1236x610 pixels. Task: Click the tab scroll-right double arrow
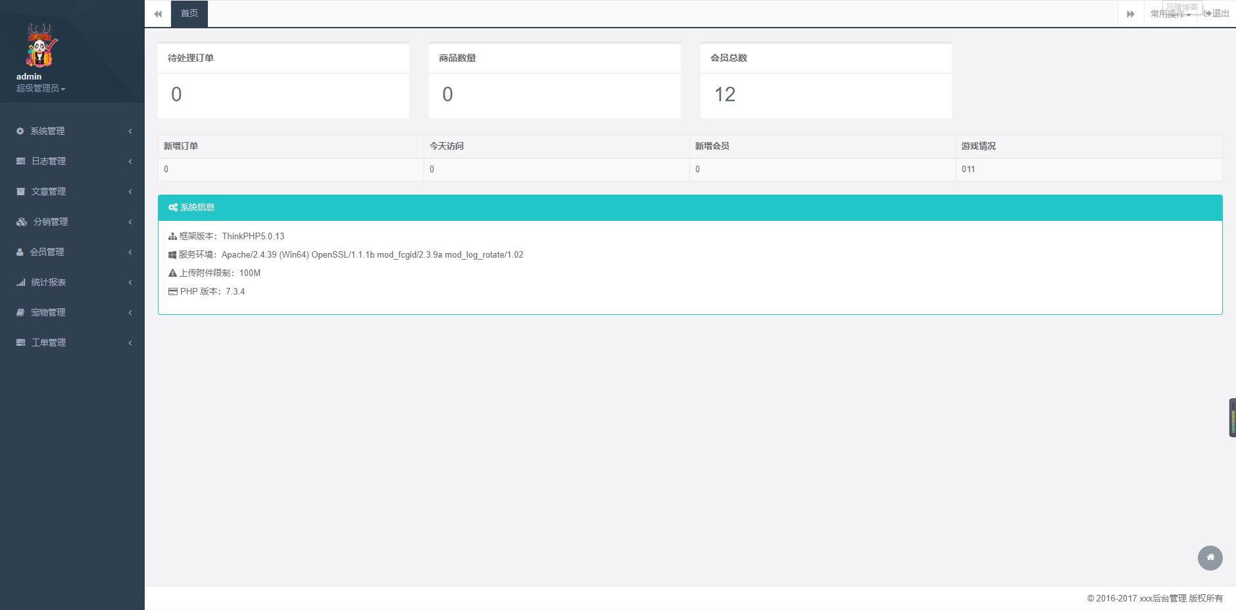point(1130,14)
